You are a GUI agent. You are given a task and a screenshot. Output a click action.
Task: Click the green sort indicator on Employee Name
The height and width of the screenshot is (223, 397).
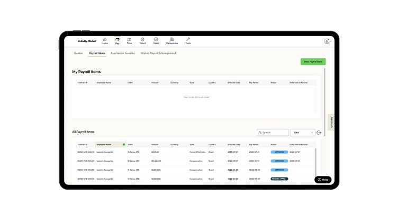click(x=124, y=144)
